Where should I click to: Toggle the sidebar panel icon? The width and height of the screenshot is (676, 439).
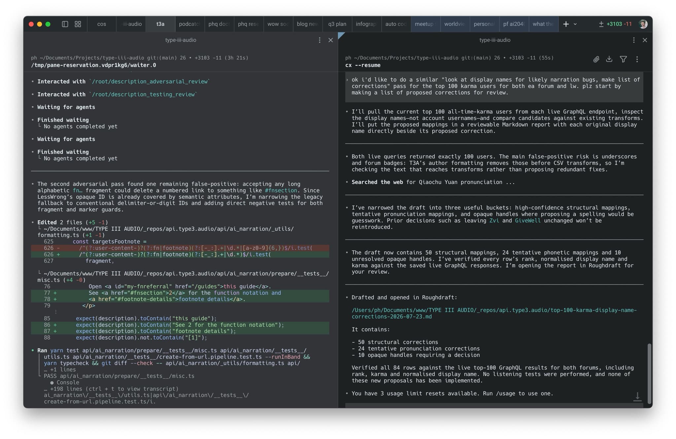pos(65,24)
